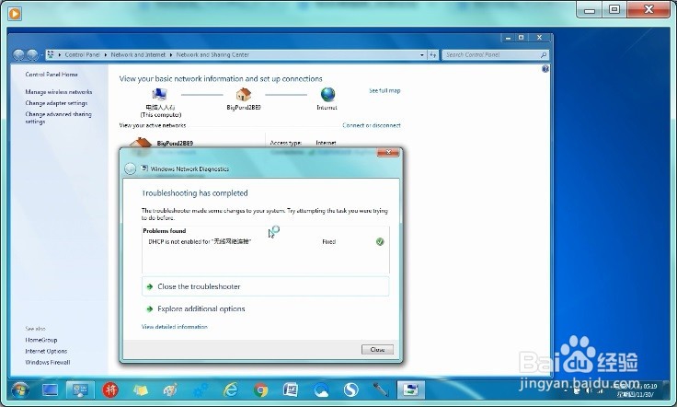Open the yellow sticky notes taskbar icon
The image size is (677, 407).
pyautogui.click(x=141, y=390)
